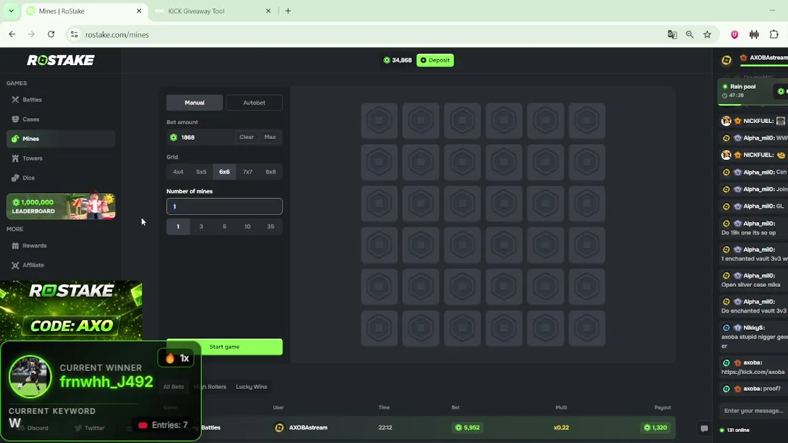Switch to Manual betting tab
Image resolution: width=788 pixels, height=443 pixels.
coord(195,103)
